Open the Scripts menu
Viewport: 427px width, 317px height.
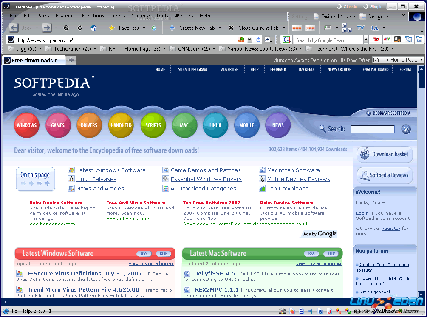tap(118, 16)
